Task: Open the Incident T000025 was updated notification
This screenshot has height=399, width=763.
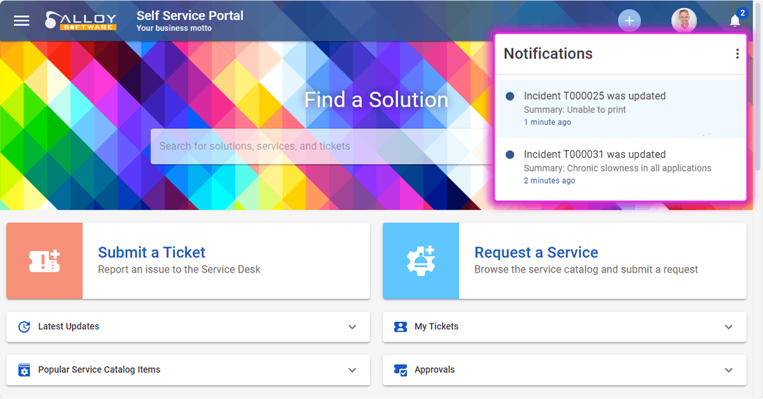Action: click(595, 97)
